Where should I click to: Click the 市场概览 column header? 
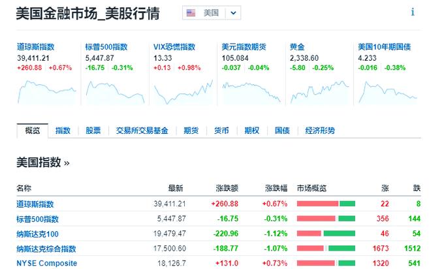coord(312,188)
